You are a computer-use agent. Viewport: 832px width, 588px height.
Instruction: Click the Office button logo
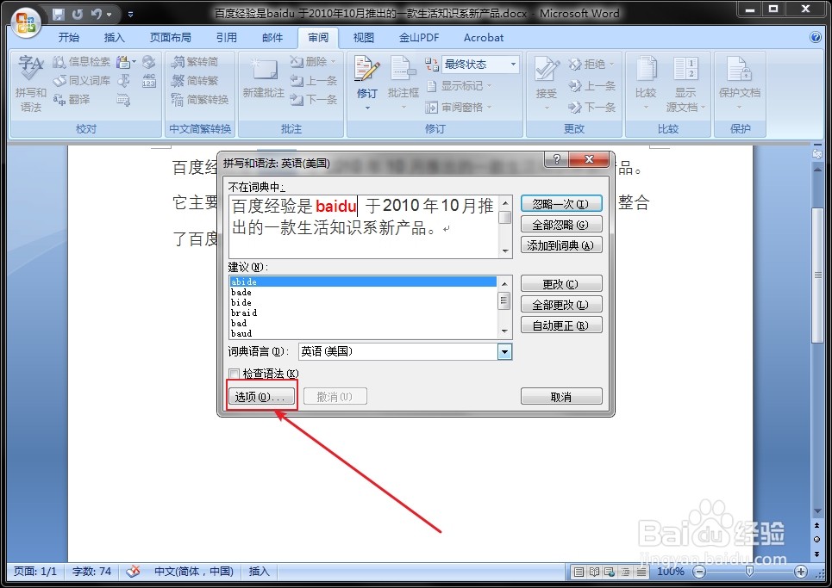point(26,22)
